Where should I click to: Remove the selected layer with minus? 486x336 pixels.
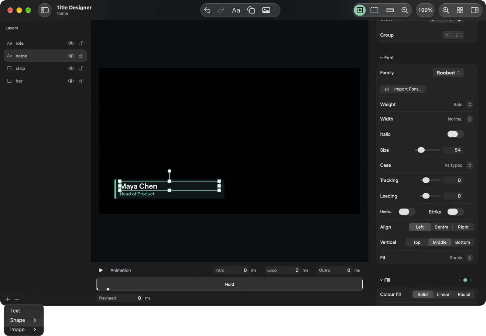pyautogui.click(x=17, y=299)
